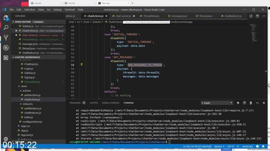Click the 'actions' breadcrumb segment
270x151 pixels.
click(97, 22)
